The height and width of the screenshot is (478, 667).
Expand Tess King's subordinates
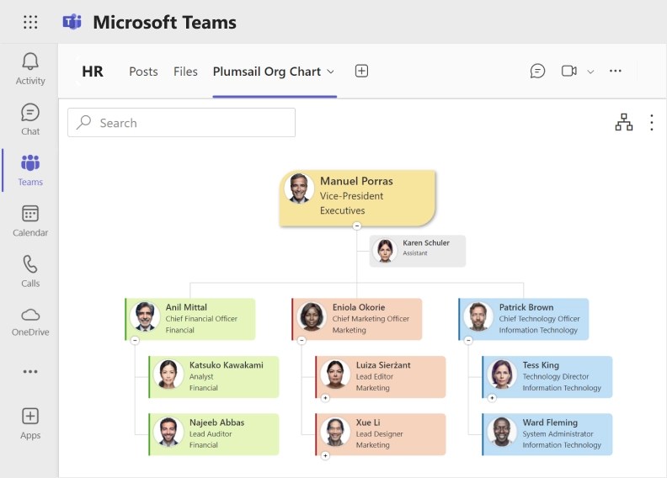(492, 398)
